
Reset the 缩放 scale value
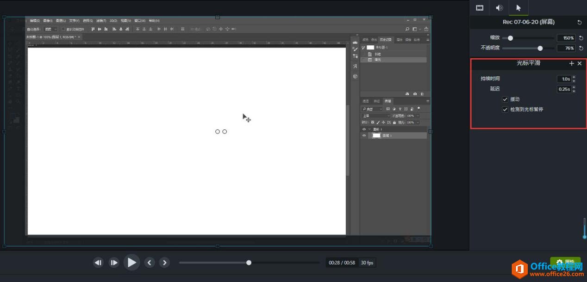581,38
